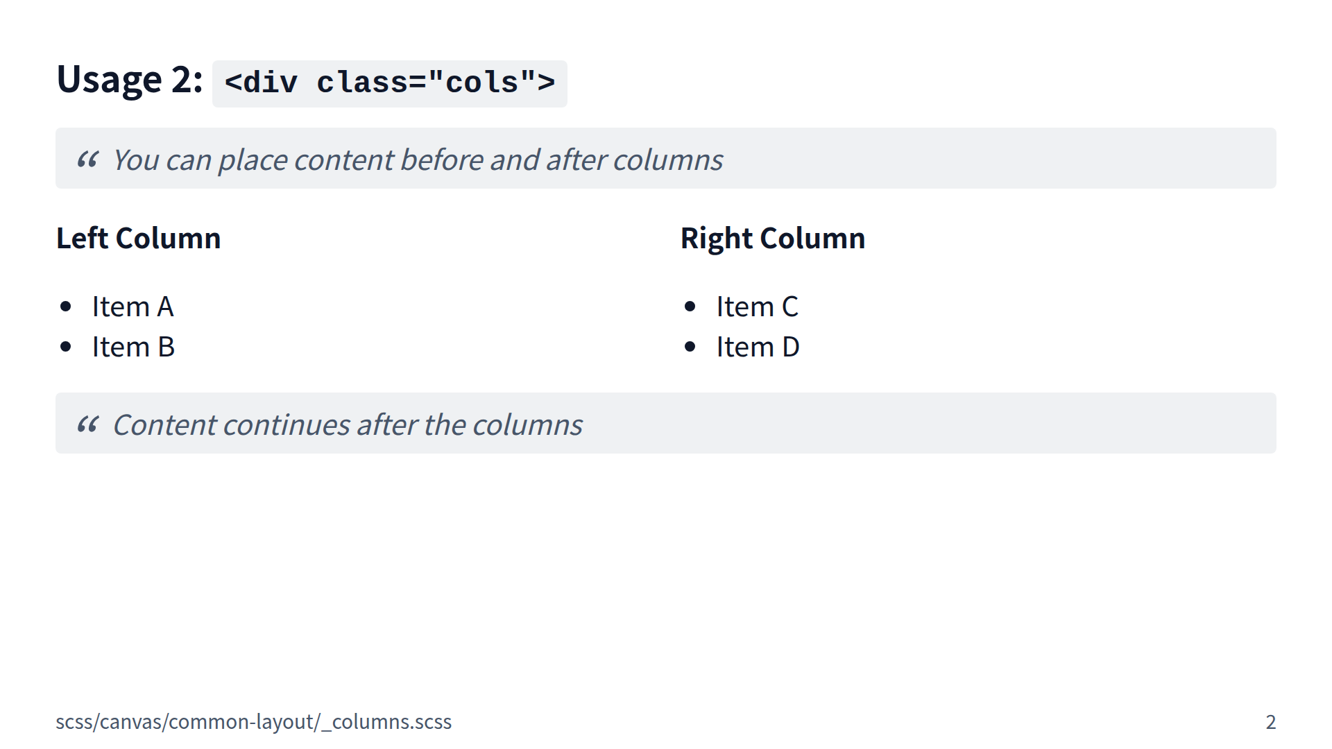
Task: Click the scss/canvas/common-layout footer path text
Action: (x=253, y=722)
